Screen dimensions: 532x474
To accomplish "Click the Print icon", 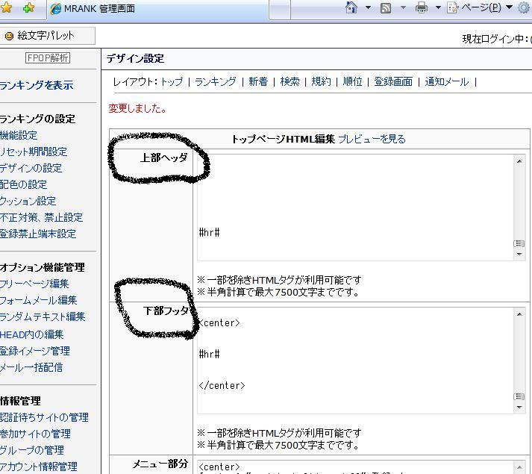I will click(422, 7).
